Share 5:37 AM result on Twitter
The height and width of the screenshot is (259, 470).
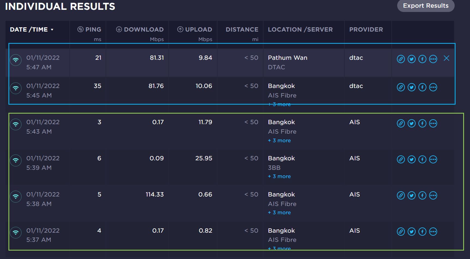tap(411, 232)
